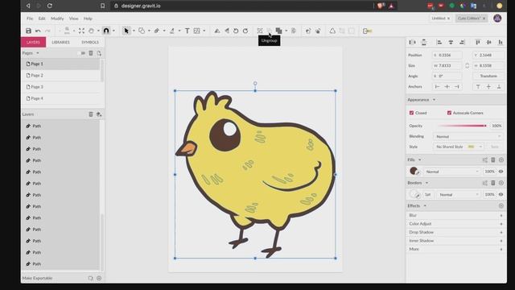Click the Undo arrow in the toolbar
The width and height of the screenshot is (515, 290).
click(x=38, y=31)
